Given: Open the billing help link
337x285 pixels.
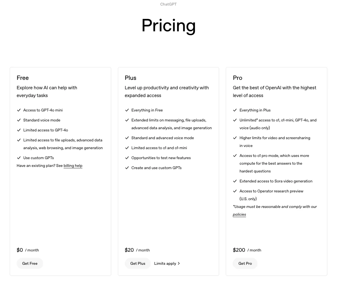Looking at the screenshot, I should (x=73, y=166).
